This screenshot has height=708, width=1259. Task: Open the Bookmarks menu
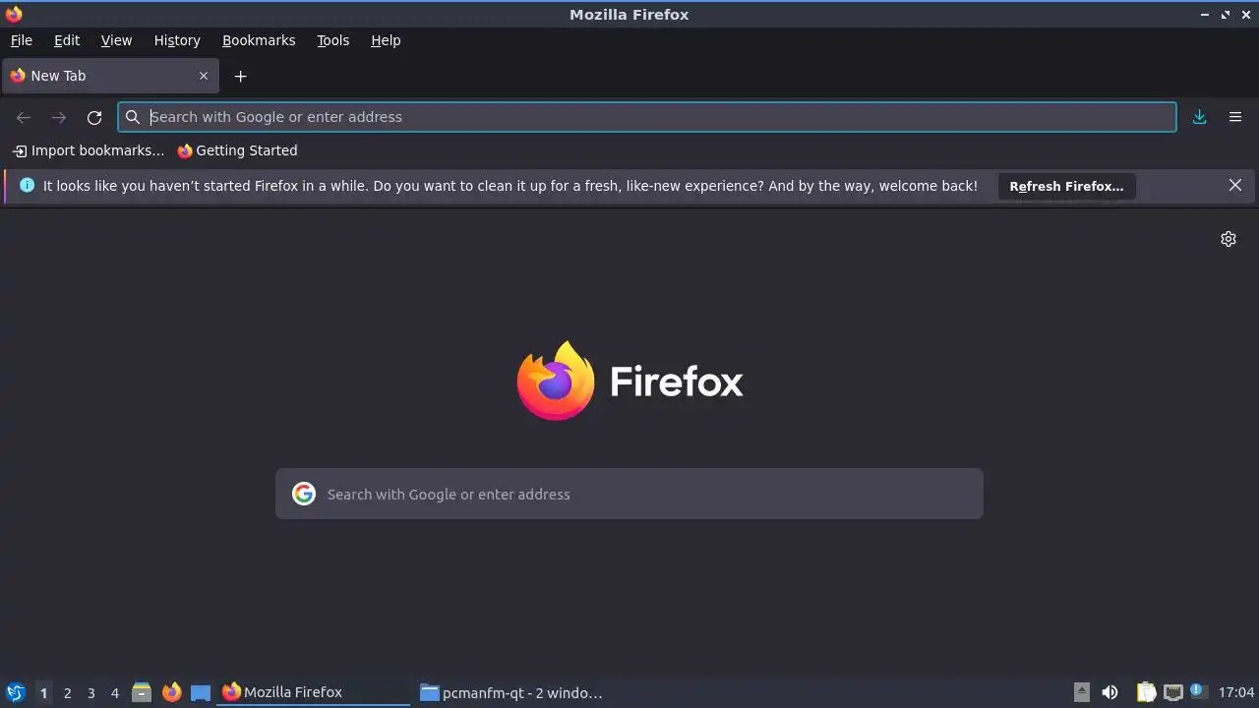pos(259,40)
